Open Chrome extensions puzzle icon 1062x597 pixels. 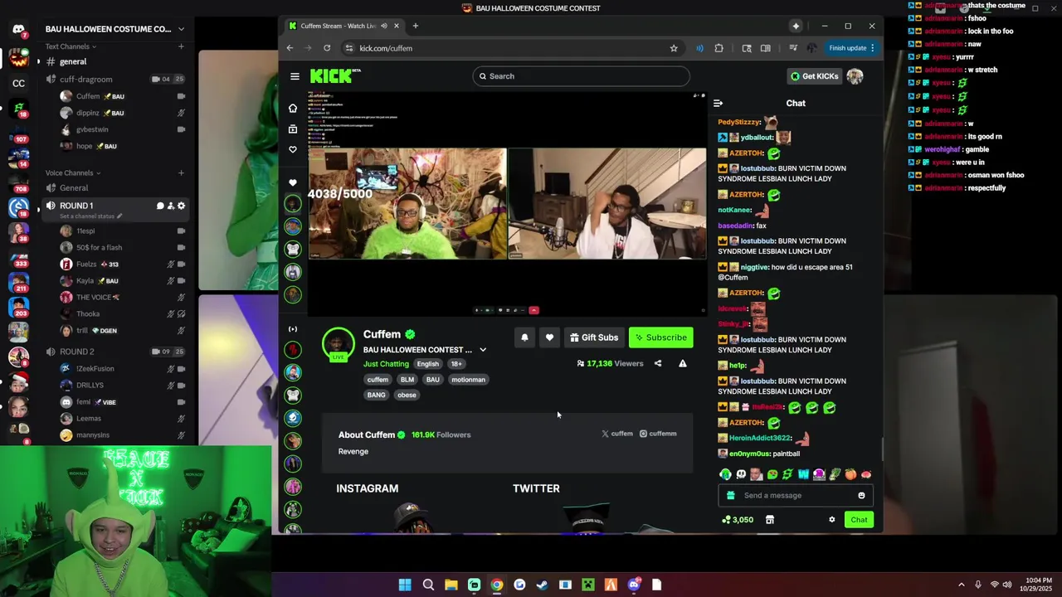point(719,48)
